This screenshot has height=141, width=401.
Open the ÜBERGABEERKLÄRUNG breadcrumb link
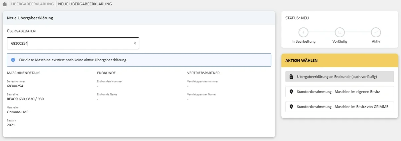[x=32, y=4]
